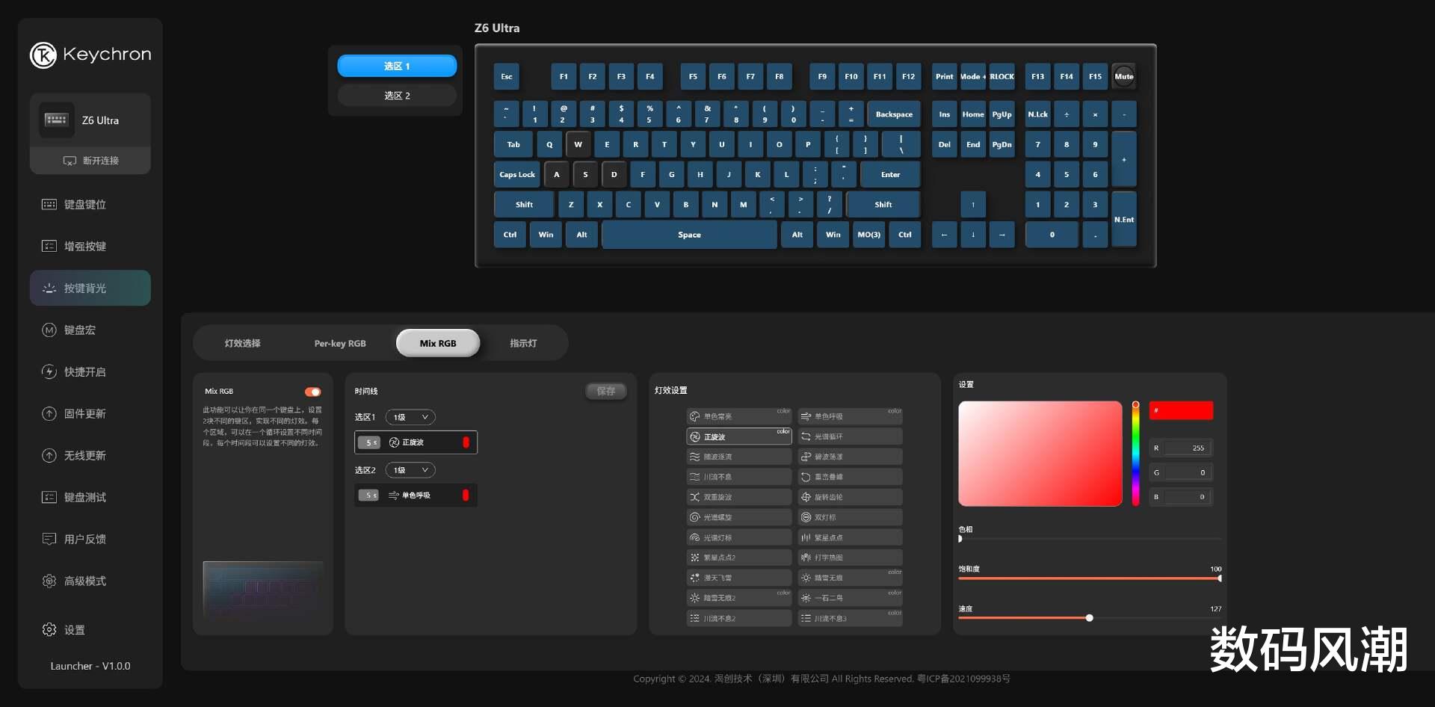The height and width of the screenshot is (707, 1435).
Task: Choose the 双灯标 dual beacon effect
Action: pos(850,517)
